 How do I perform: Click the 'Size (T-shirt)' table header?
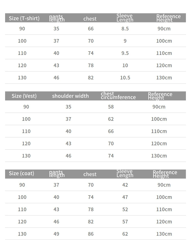click(24, 18)
